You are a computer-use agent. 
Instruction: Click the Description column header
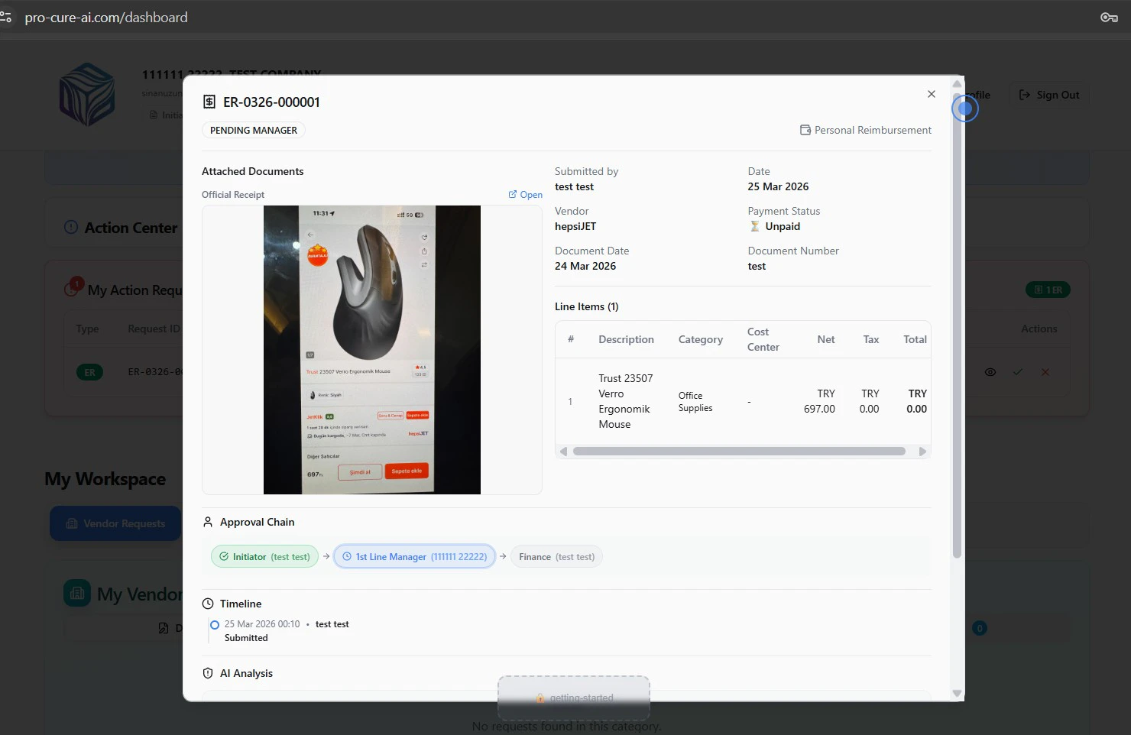626,339
